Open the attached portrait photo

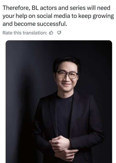click(x=59, y=102)
